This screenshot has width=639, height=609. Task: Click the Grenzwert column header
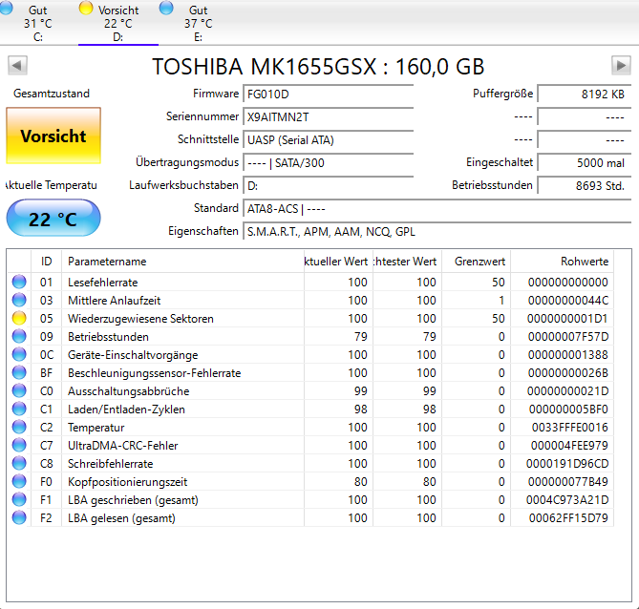click(476, 262)
